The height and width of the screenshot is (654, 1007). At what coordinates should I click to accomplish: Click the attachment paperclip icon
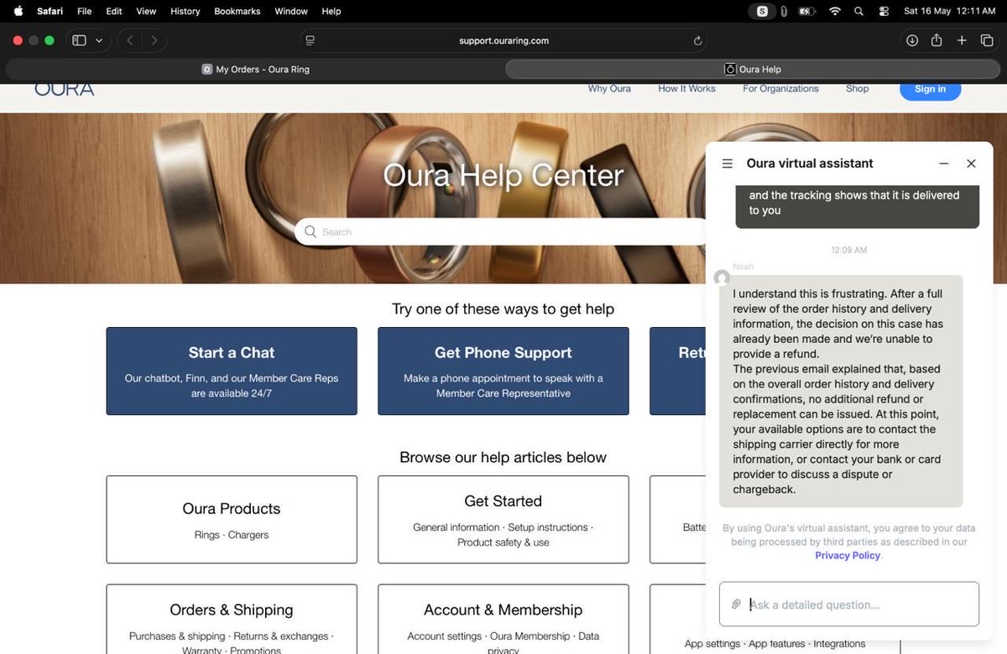point(736,605)
